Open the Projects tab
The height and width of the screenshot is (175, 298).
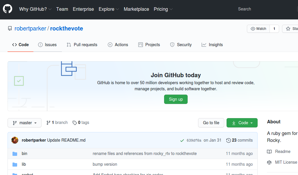149,45
